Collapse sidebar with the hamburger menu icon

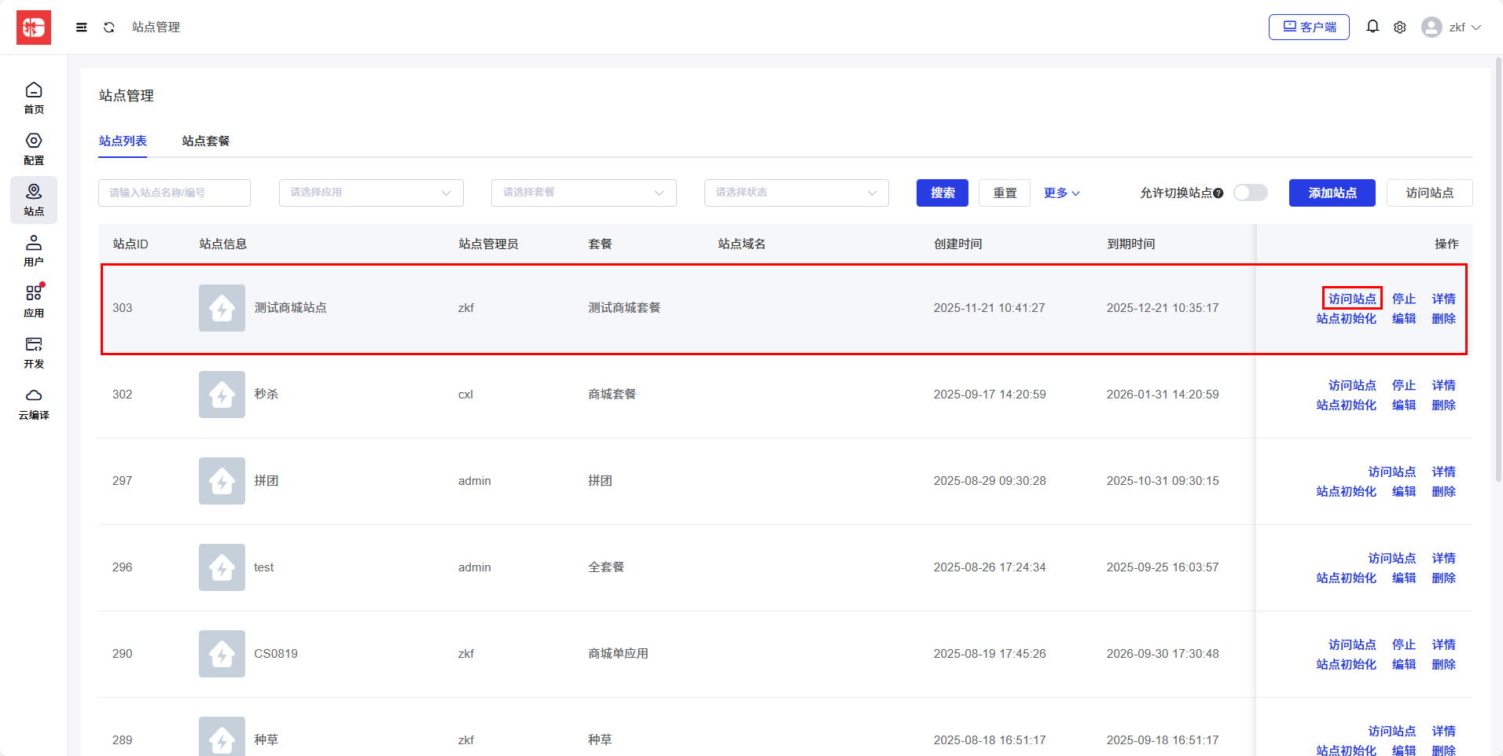(x=81, y=28)
